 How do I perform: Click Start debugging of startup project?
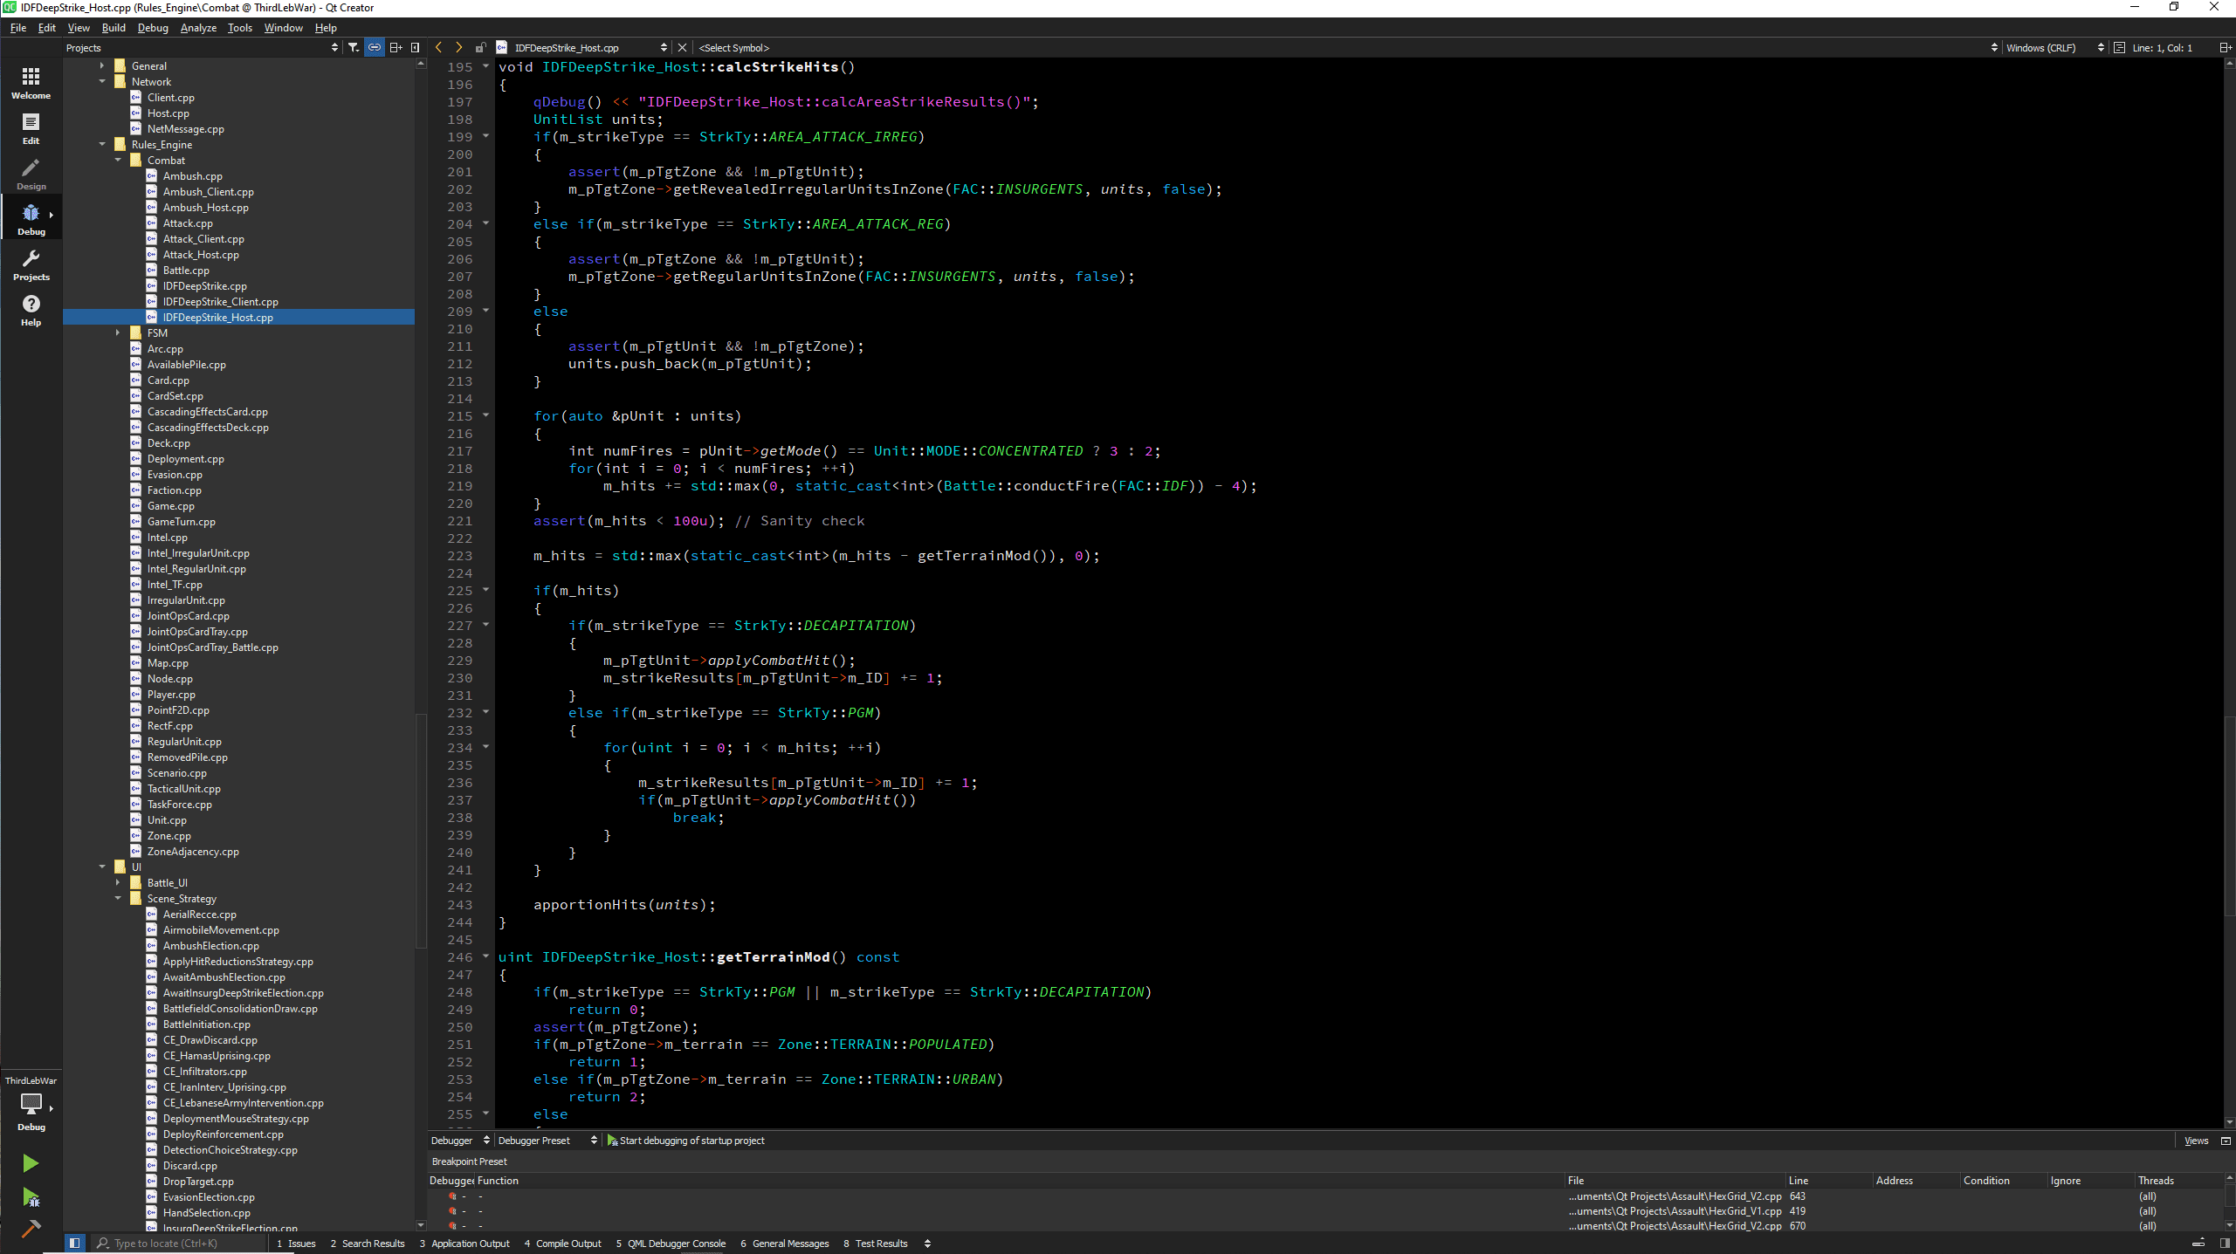point(685,1141)
